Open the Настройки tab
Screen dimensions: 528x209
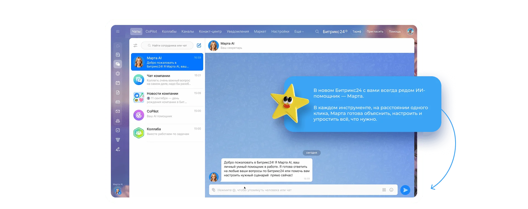[x=280, y=32]
